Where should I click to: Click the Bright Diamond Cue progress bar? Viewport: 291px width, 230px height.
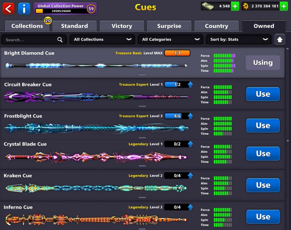tap(177, 53)
